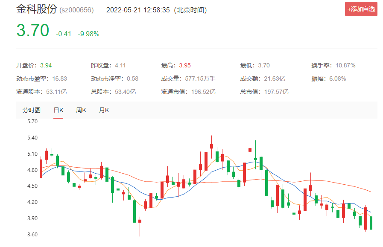383x247 pixels.
Task: Open the 周K weekly chart tab
Action: coord(81,110)
